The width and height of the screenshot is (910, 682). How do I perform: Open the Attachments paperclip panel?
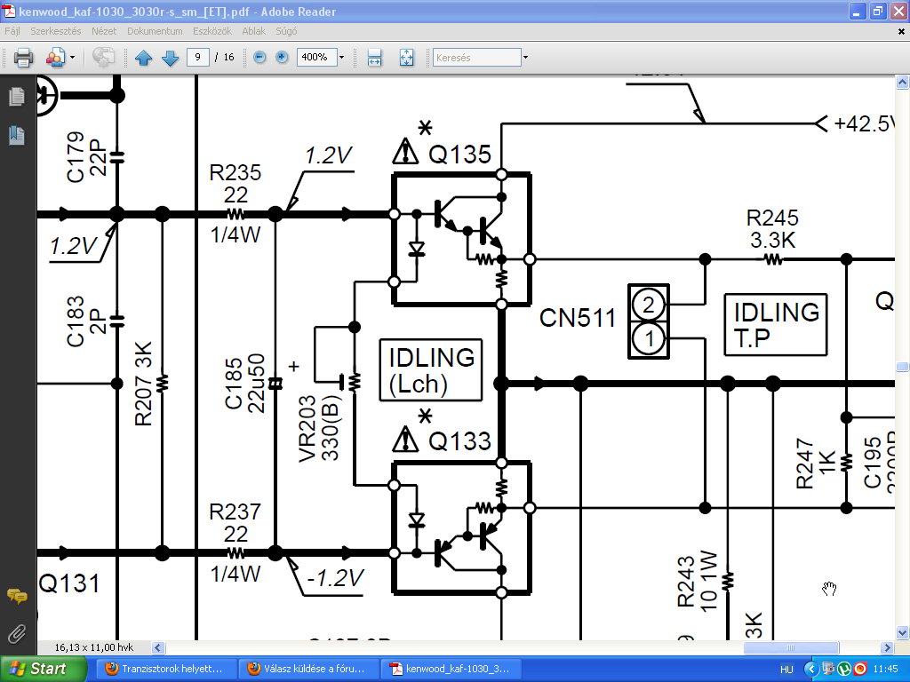tap(17, 634)
